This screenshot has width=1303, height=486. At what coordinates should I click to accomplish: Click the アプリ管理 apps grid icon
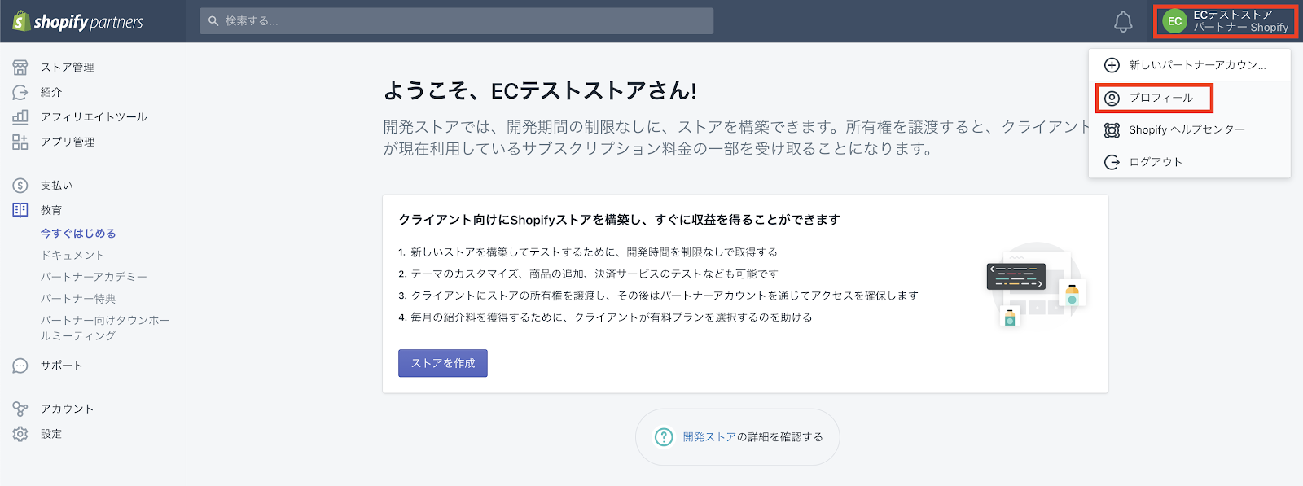tap(20, 142)
